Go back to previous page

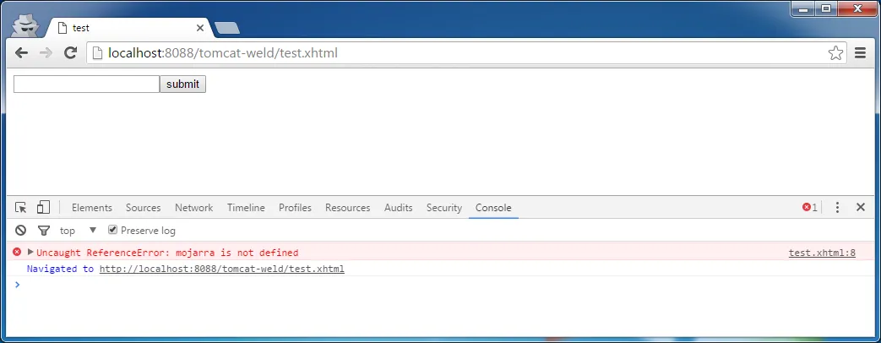pos(21,53)
